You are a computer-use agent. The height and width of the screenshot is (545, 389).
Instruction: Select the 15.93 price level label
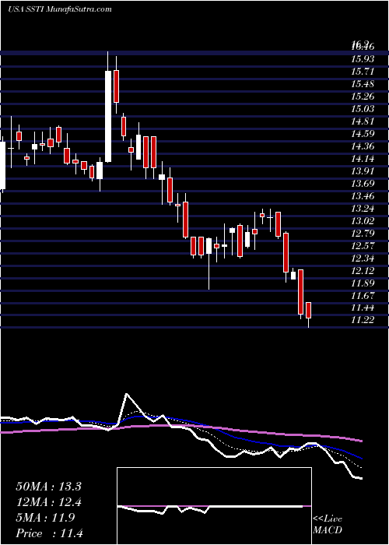(x=363, y=59)
